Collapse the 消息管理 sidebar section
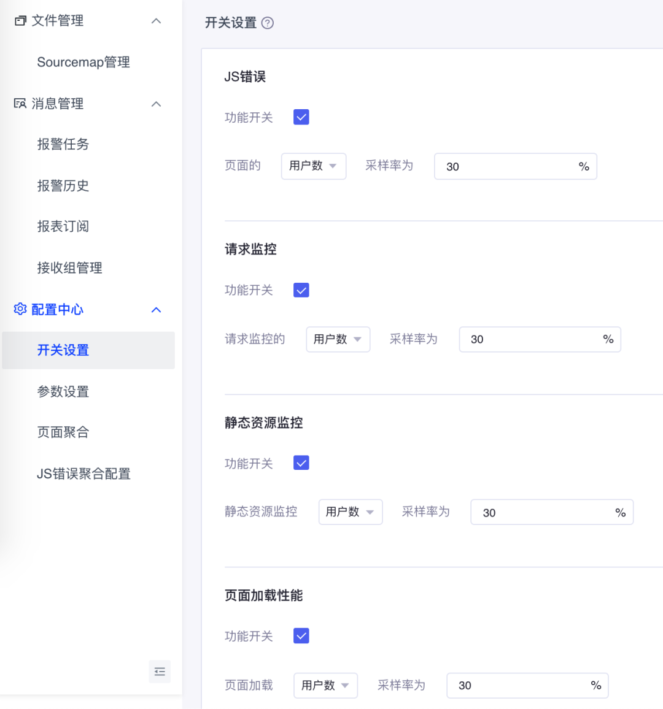This screenshot has height=709, width=663. point(156,104)
